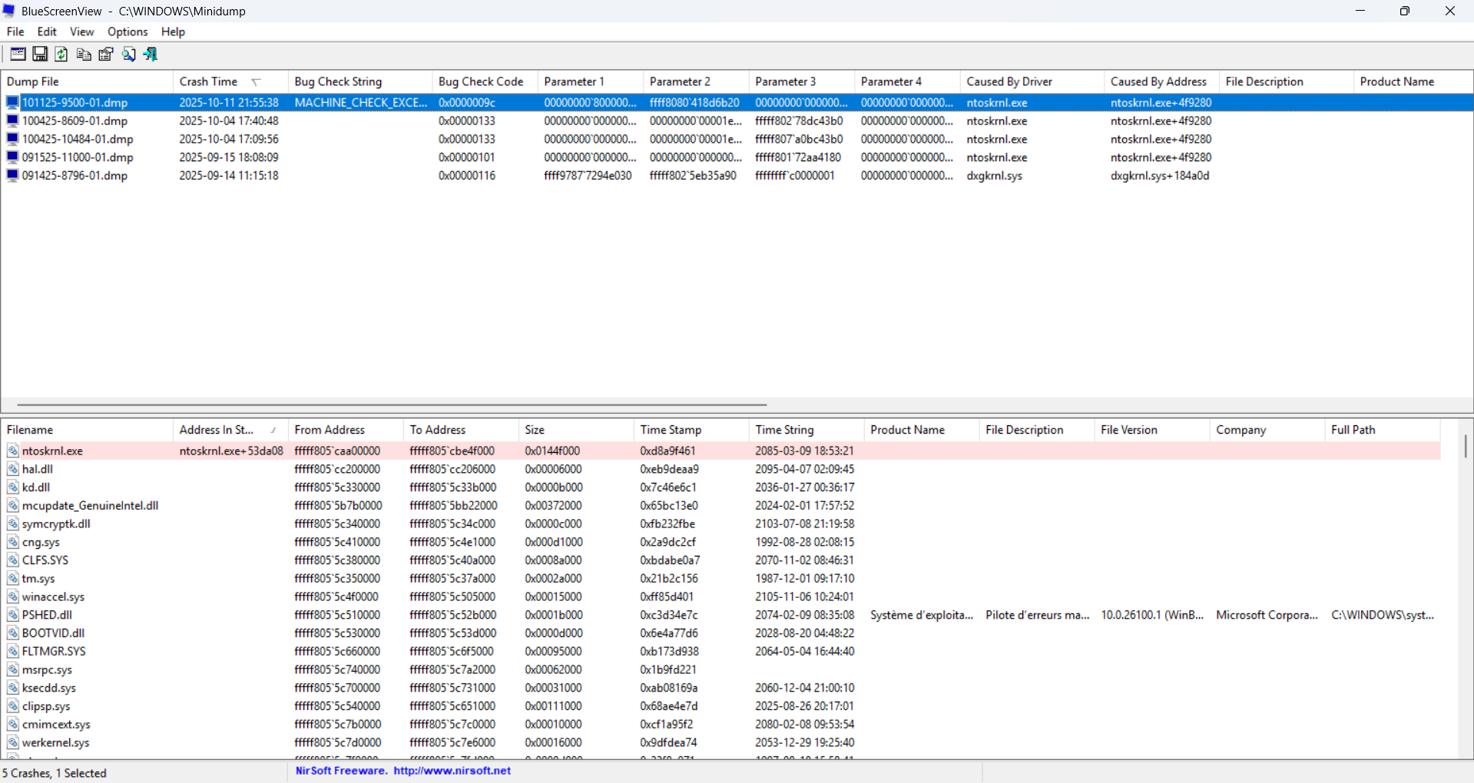The height and width of the screenshot is (783, 1474).
Task: Select the highlighted ntoskrnl.exe stack row
Action: click(x=52, y=451)
